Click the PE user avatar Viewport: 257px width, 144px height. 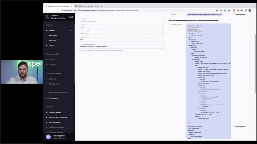click(48, 137)
